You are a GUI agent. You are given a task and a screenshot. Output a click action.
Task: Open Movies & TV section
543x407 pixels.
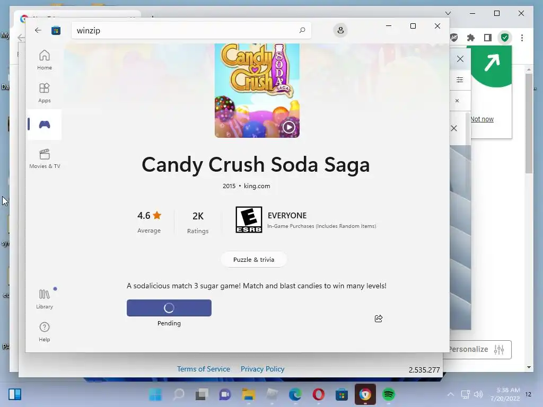tap(45, 158)
